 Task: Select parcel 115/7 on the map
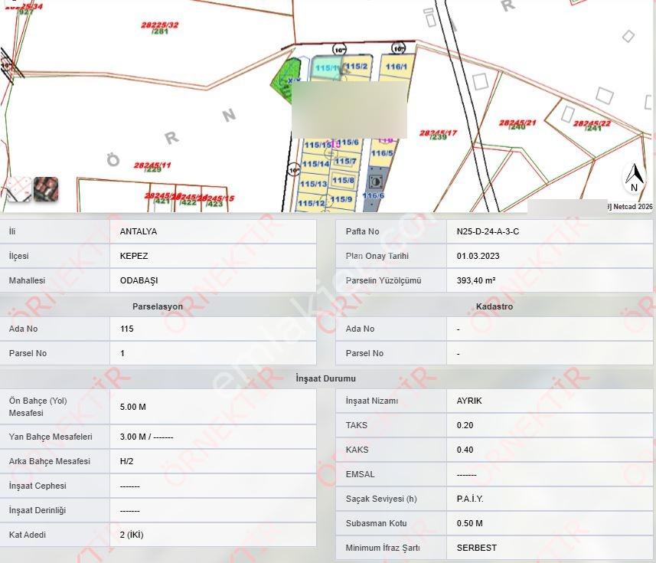tap(345, 161)
